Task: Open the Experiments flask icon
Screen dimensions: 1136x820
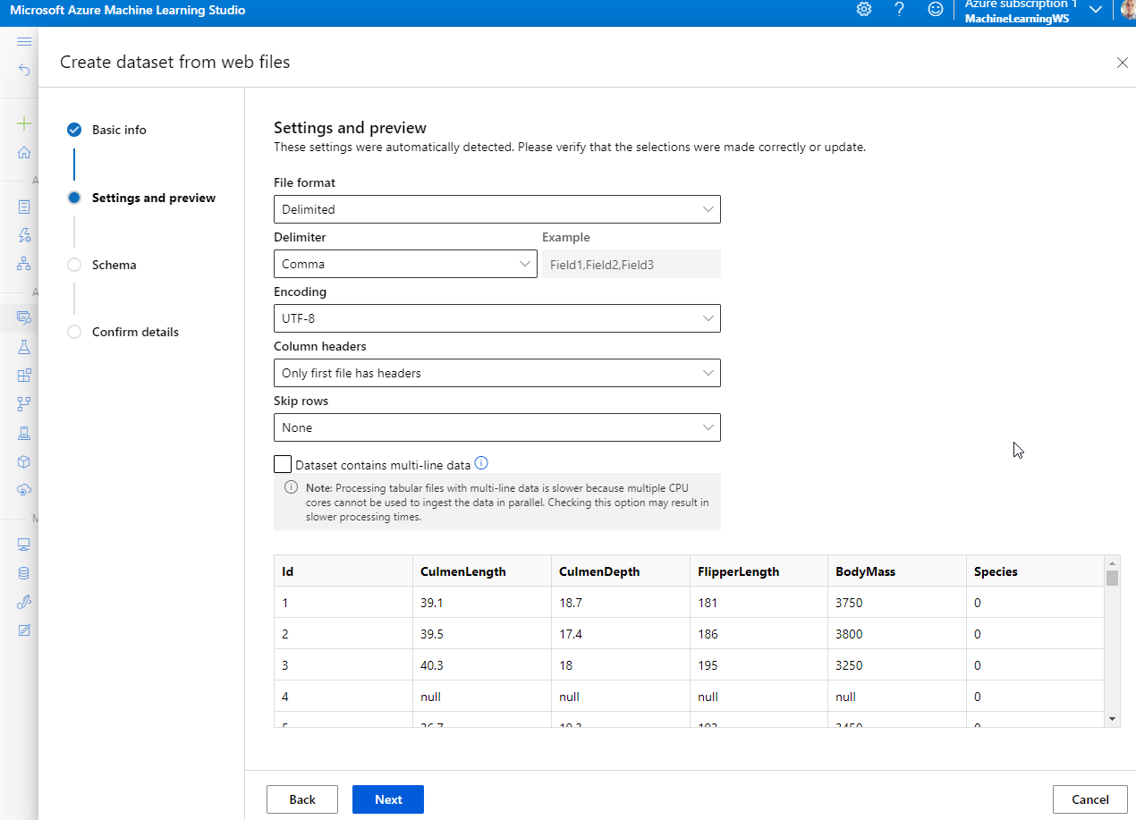Action: point(24,347)
